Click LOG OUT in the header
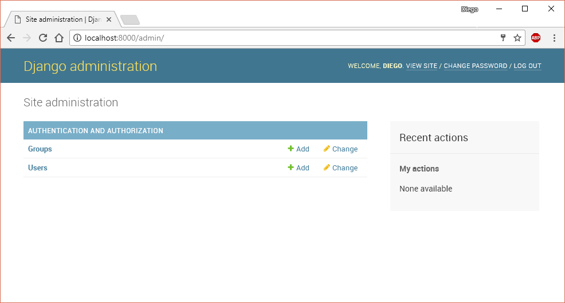 click(x=527, y=66)
